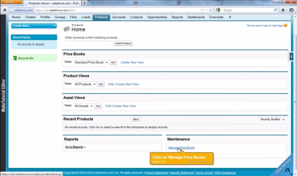The image size is (297, 176).
Task: Open the Groups tab
Action: click(60, 17)
